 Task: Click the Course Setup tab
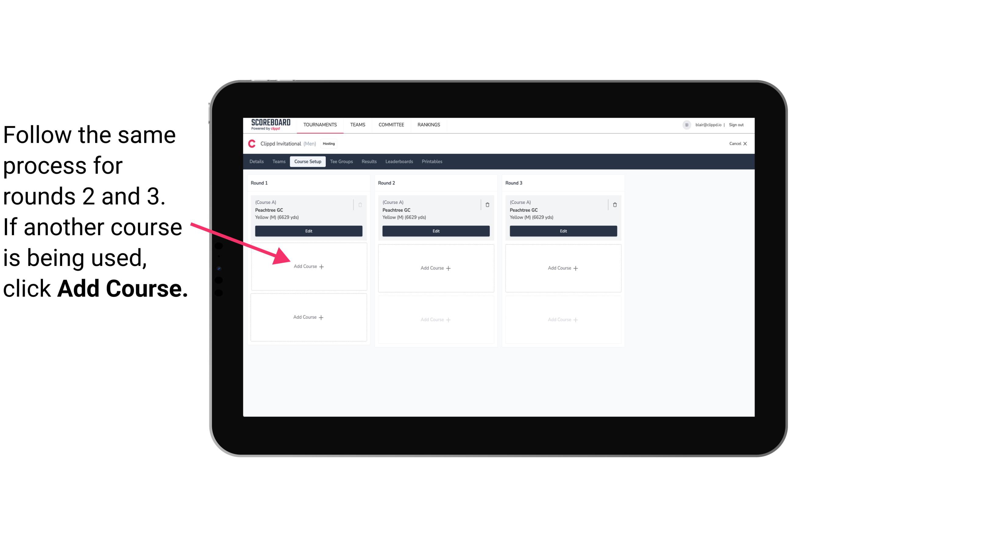pyautogui.click(x=307, y=162)
